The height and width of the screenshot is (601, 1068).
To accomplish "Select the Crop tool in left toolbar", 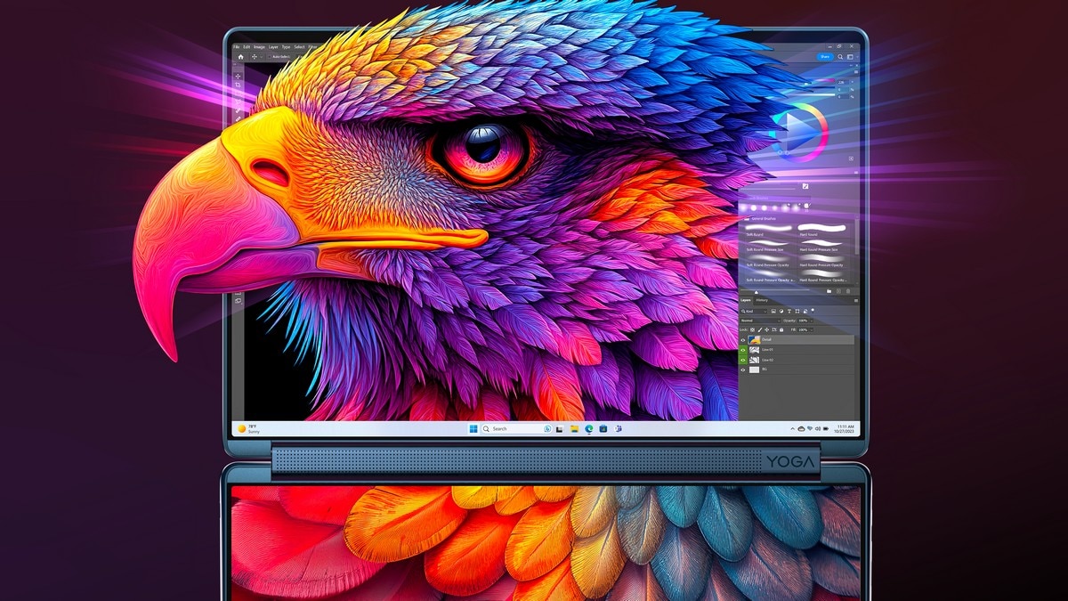I will 238,85.
